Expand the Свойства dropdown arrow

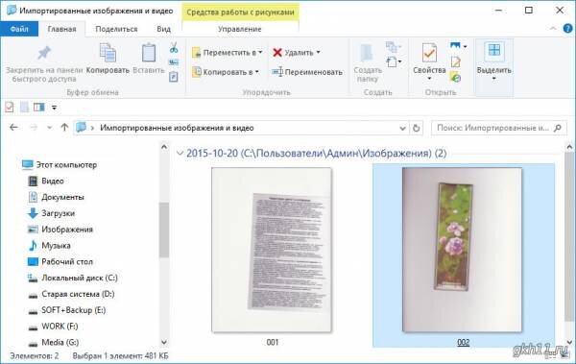(429, 79)
